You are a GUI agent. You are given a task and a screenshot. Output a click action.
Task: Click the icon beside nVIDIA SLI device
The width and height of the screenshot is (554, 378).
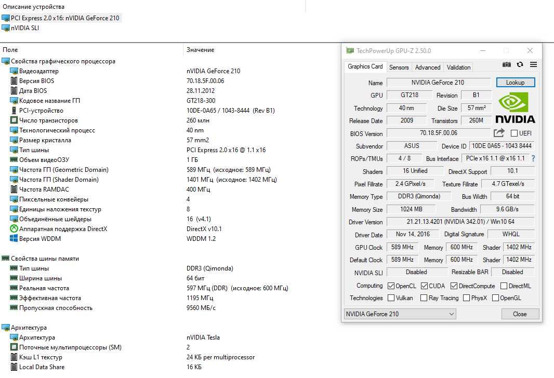pyautogui.click(x=6, y=28)
